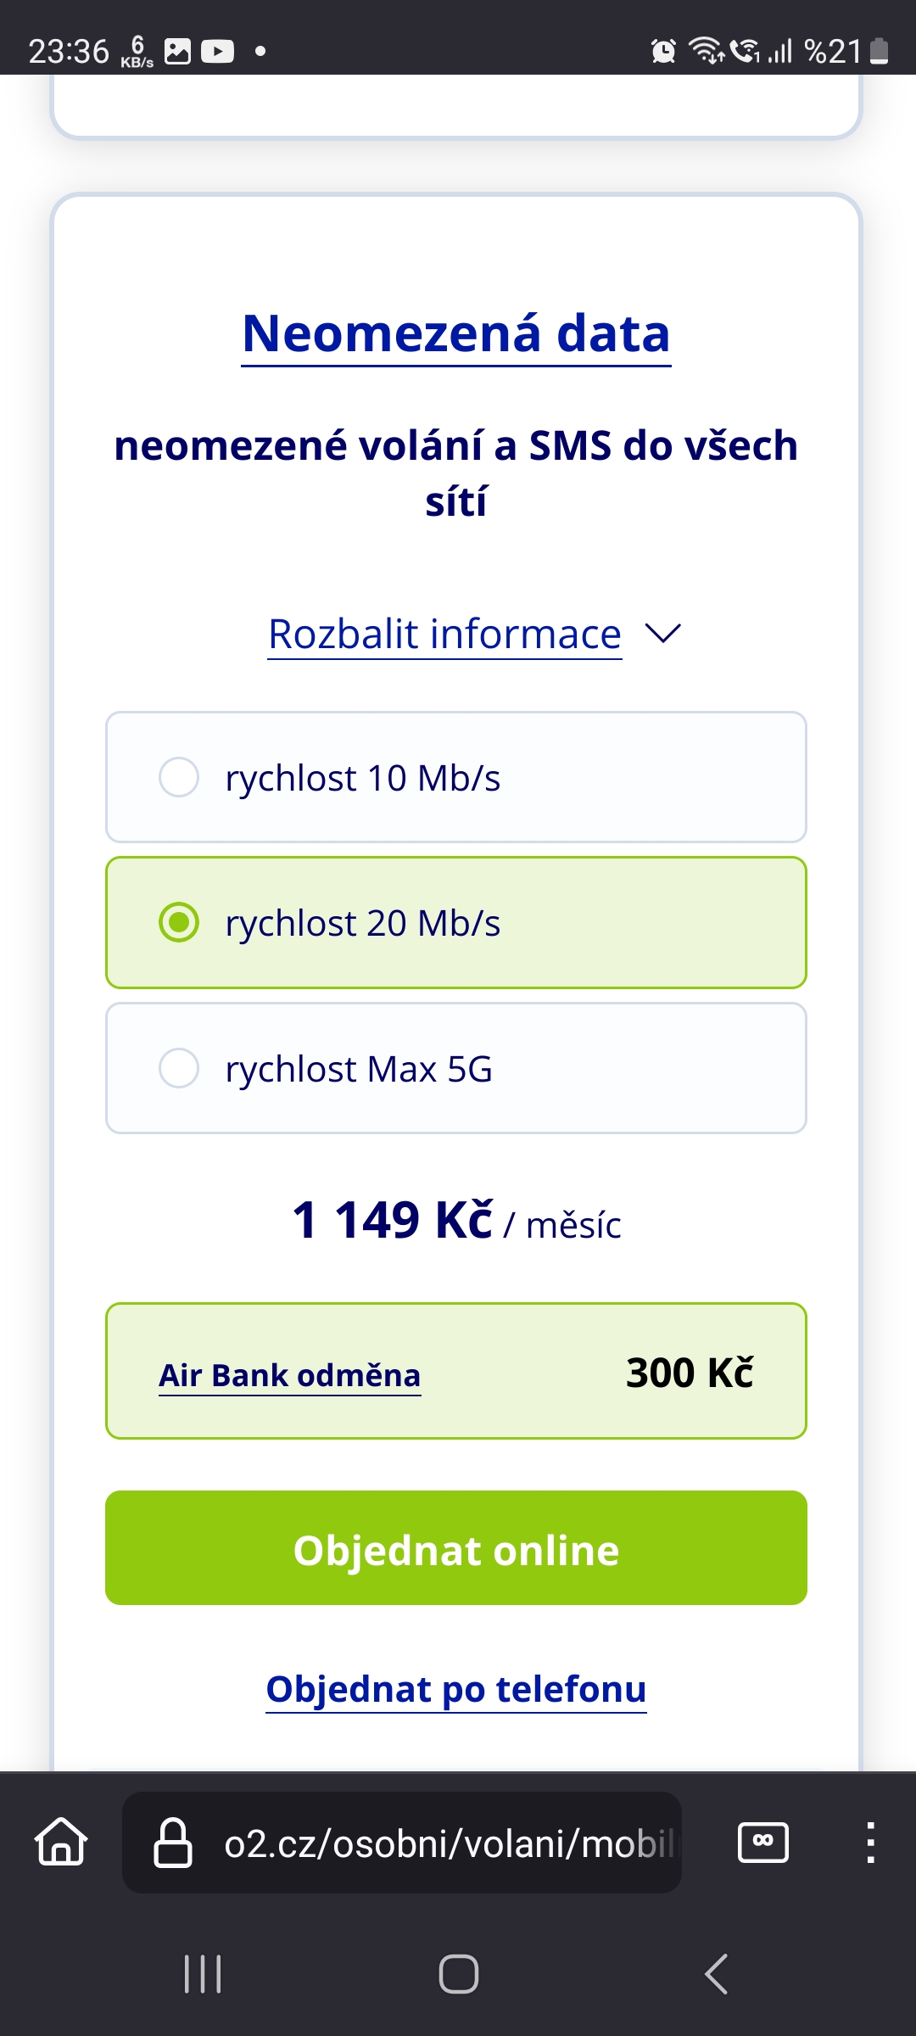Viewport: 916px width, 2036px height.
Task: Open Objednat po telefonu link
Action: pyautogui.click(x=456, y=1690)
